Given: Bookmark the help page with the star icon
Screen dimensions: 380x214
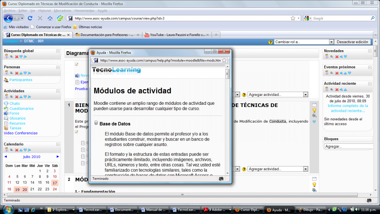Looking at the screenshot, I should pos(224,60).
